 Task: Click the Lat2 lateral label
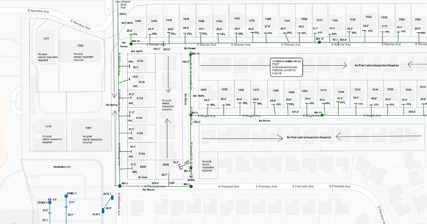pos(172,183)
